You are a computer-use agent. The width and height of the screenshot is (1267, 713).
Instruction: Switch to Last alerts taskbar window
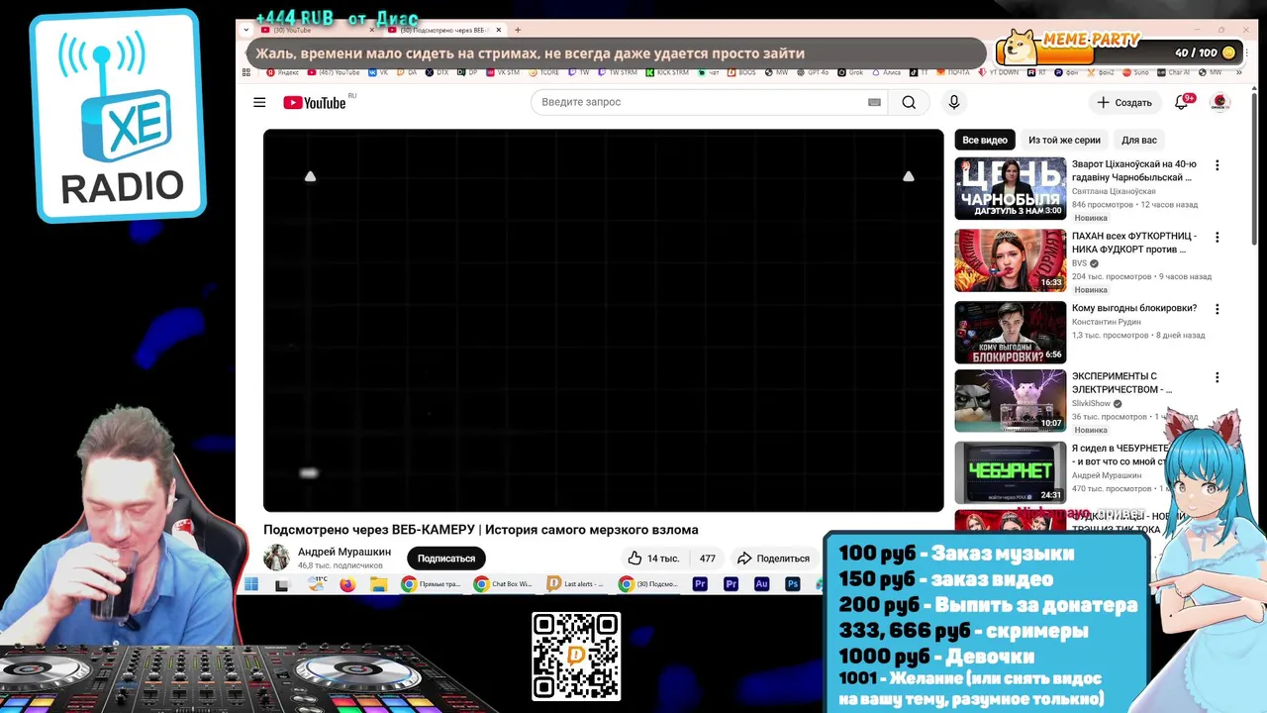[575, 584]
